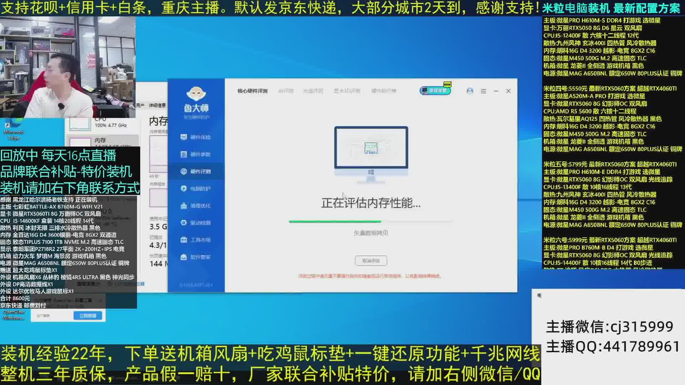Switch to 光追评测 tab

point(313,91)
